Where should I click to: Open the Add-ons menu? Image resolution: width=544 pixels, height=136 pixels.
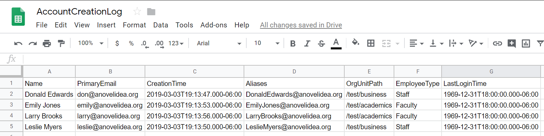214,25
